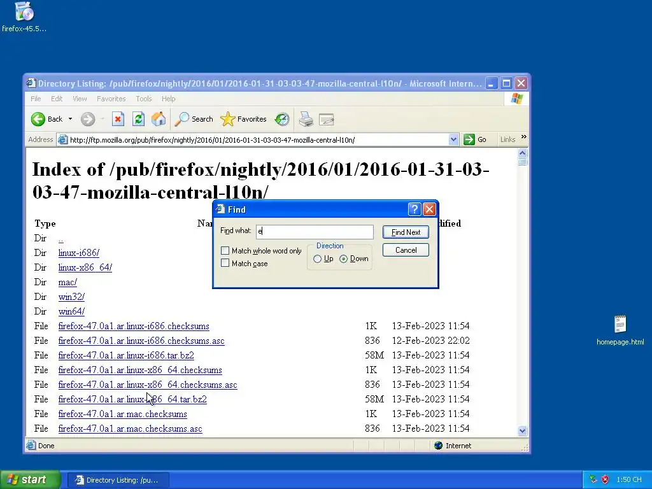Open firefox-47.0a1.ar.mac.checksums link

pos(123,414)
